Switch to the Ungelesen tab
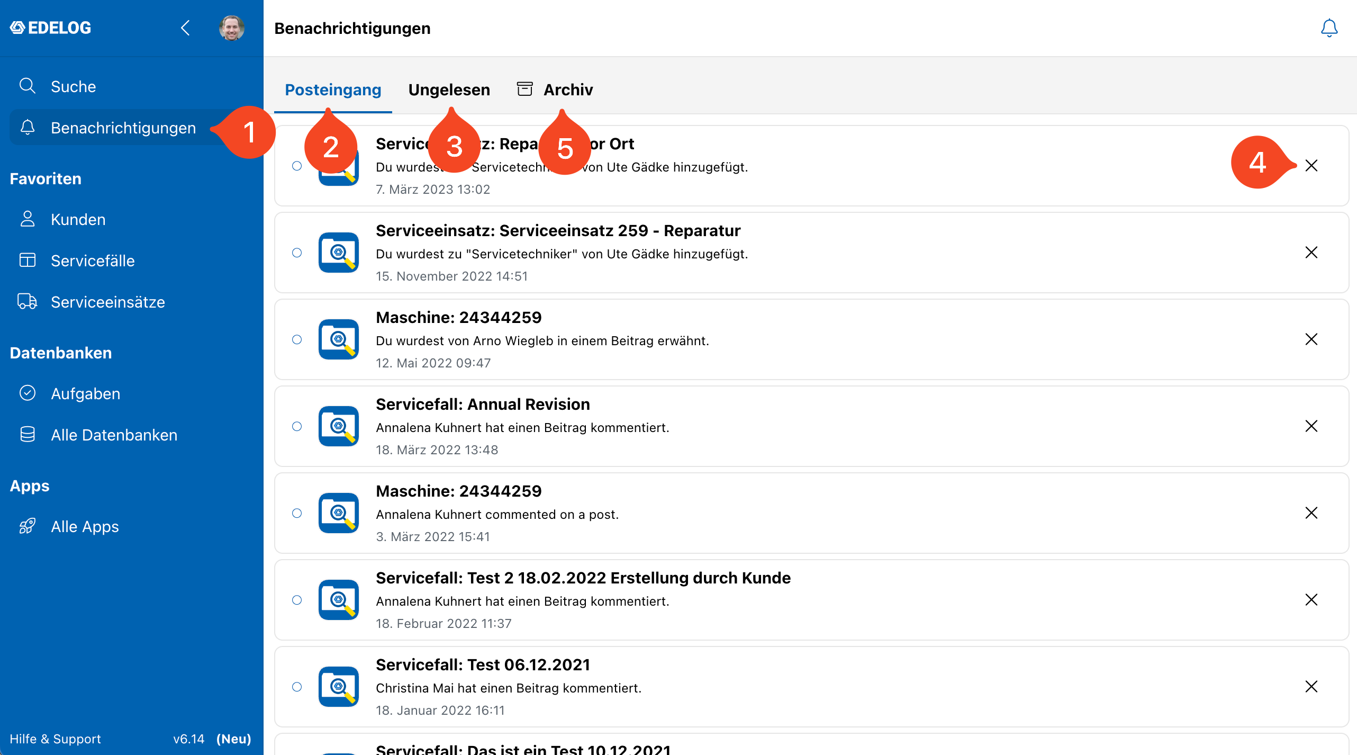1357x755 pixels. click(x=449, y=89)
